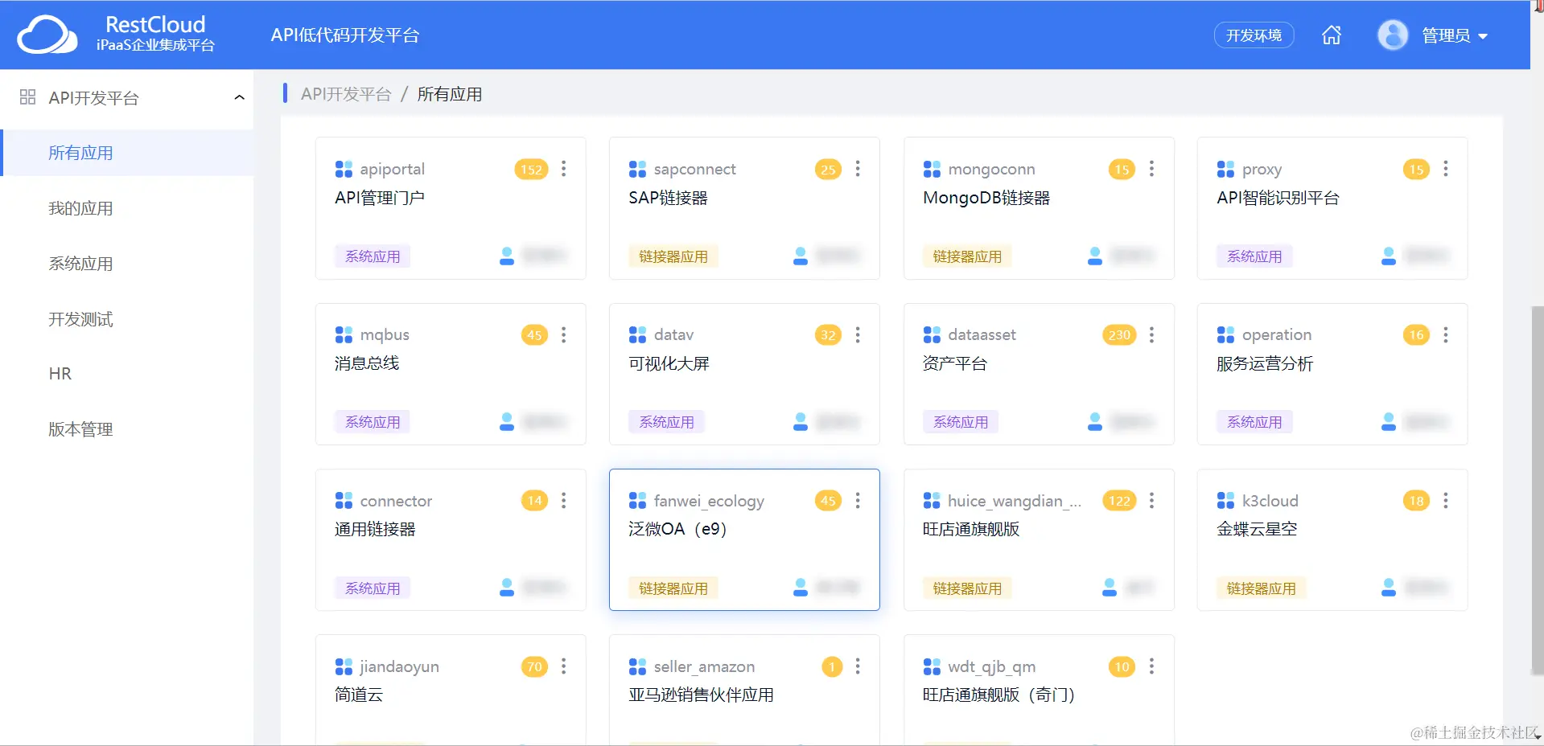
Task: Open more options for dataasset card
Action: coord(1151,334)
